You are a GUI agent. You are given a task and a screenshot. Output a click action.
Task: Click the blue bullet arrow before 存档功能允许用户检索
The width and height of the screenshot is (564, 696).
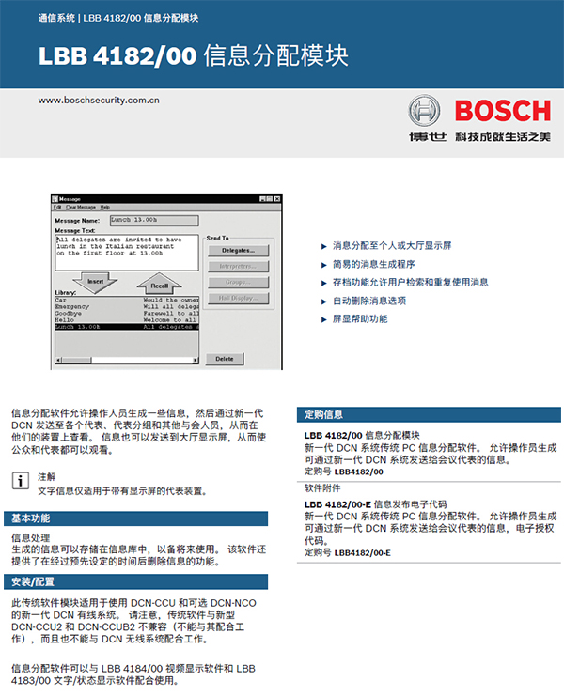pos(323,283)
